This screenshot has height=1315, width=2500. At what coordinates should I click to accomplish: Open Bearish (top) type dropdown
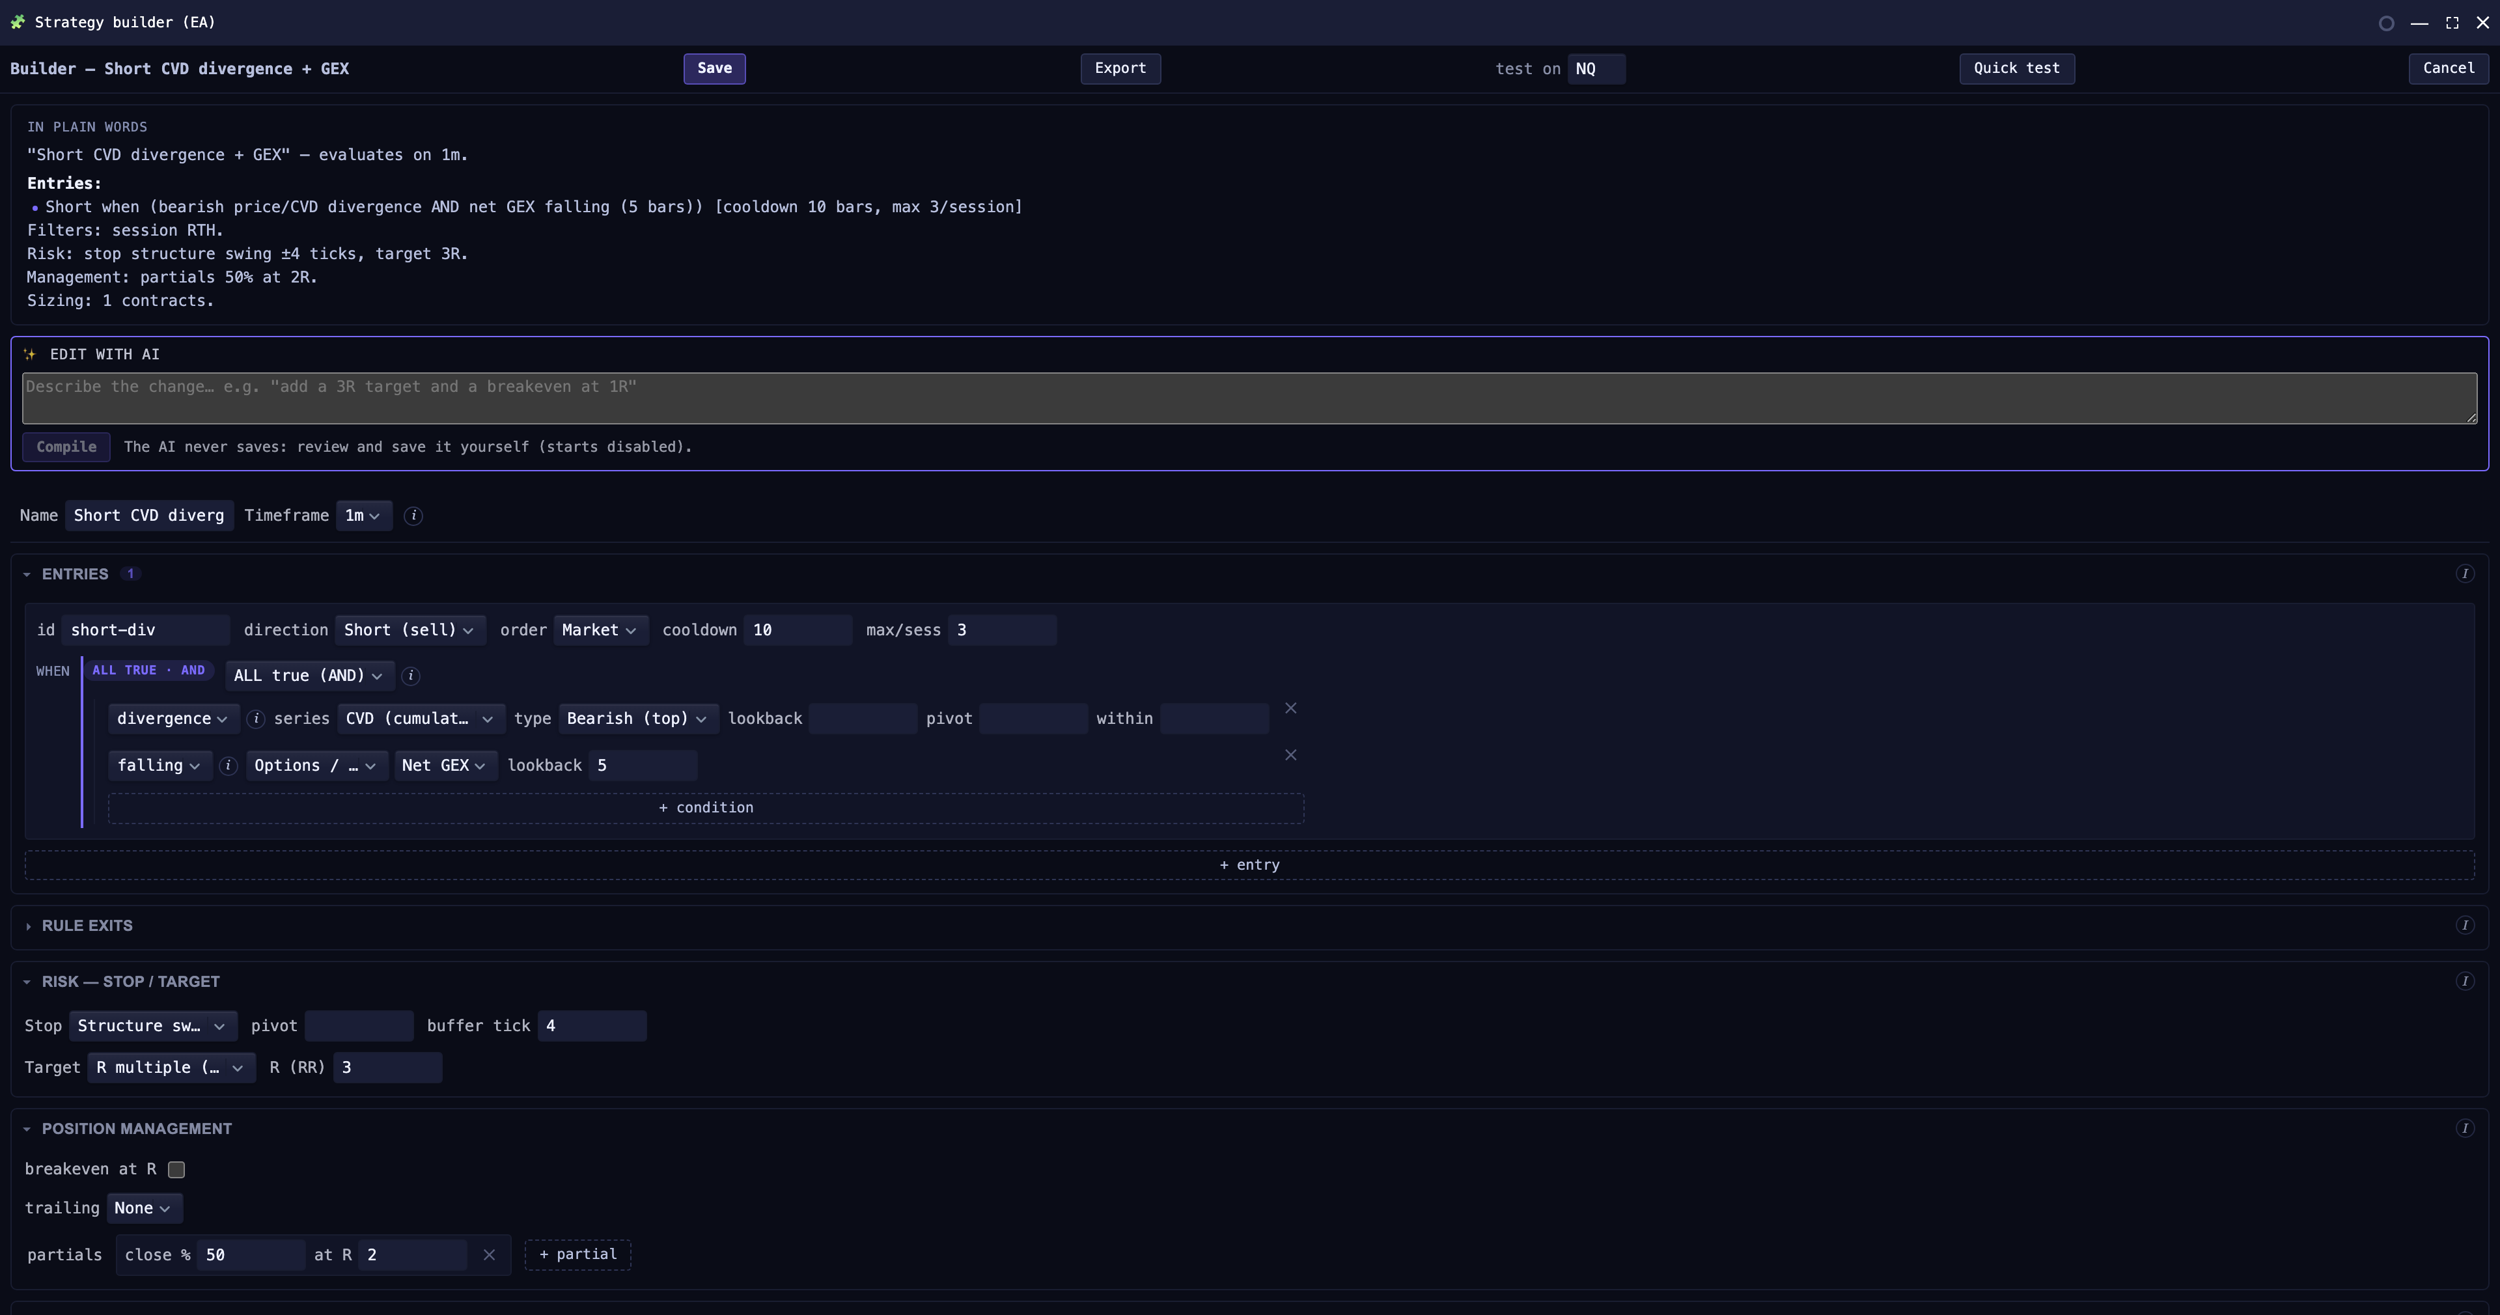[x=639, y=719]
